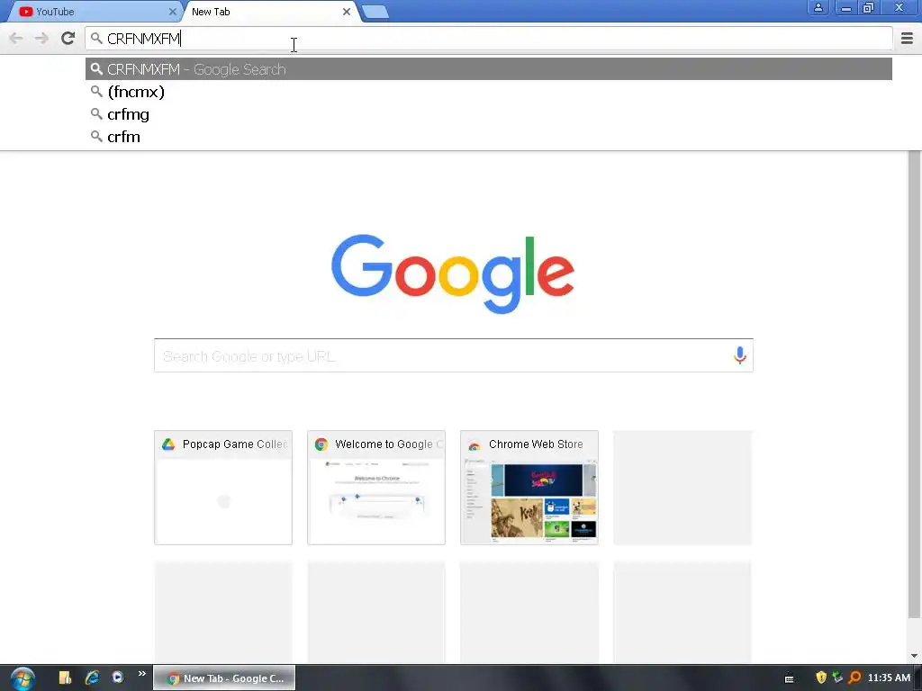Click the browser Forward arrow

41,39
